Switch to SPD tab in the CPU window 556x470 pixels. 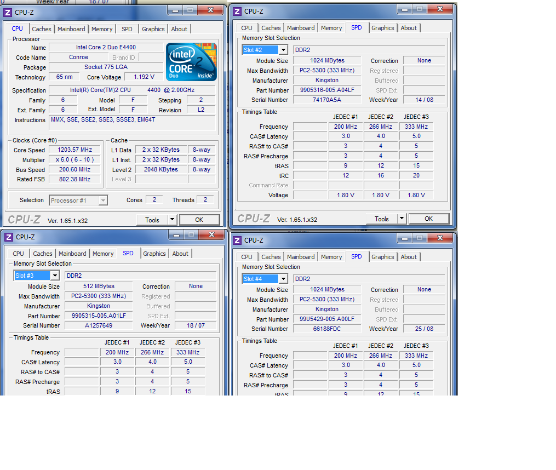tap(127, 29)
